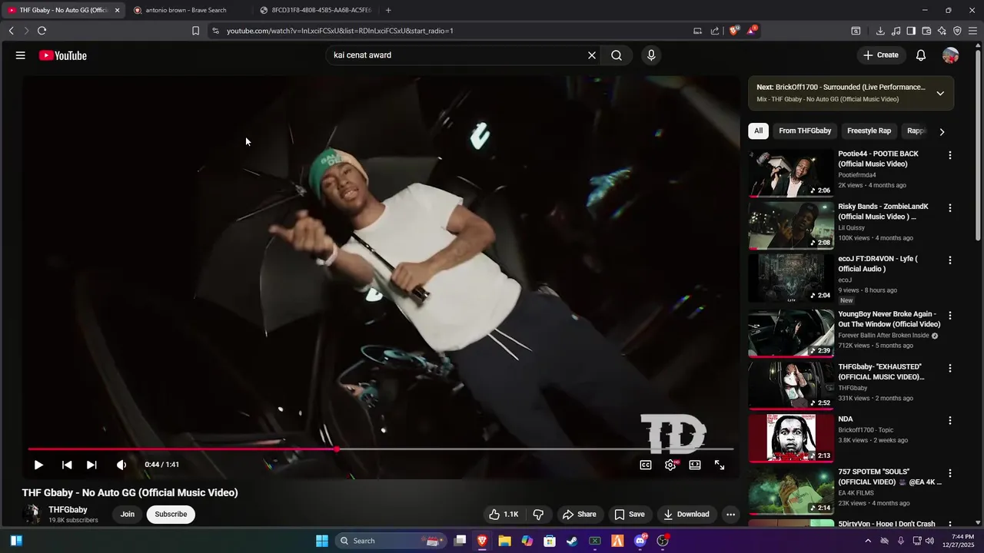The image size is (984, 553).
Task: Open Brave Wallet icon
Action: (x=926, y=31)
